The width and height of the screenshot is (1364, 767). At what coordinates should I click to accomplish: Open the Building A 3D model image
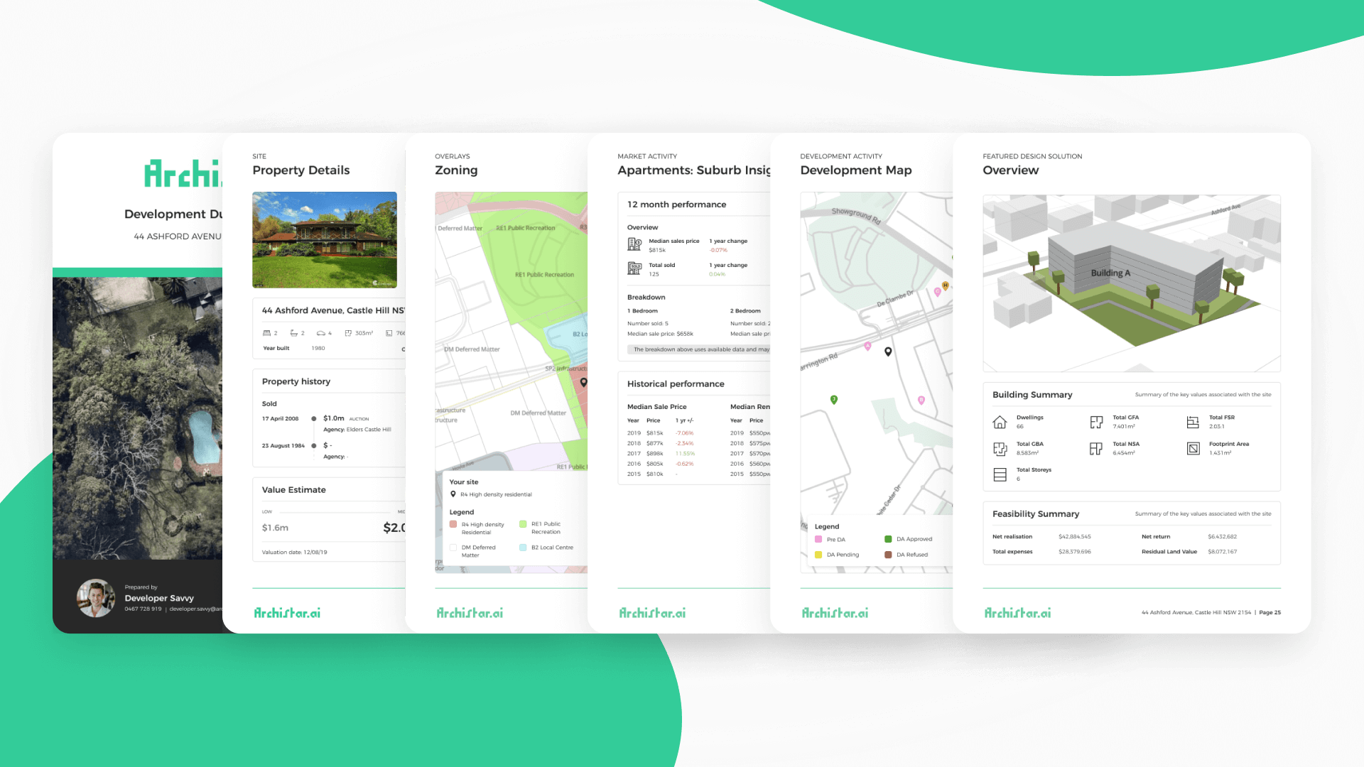1132,283
